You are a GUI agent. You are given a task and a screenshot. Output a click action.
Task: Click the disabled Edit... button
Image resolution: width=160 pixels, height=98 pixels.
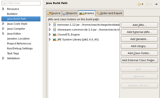139,69
